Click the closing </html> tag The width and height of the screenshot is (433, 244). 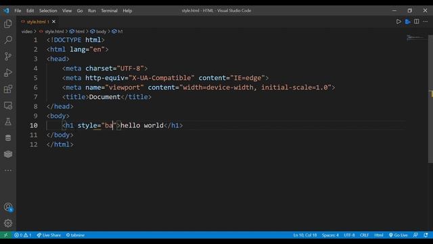click(x=60, y=144)
